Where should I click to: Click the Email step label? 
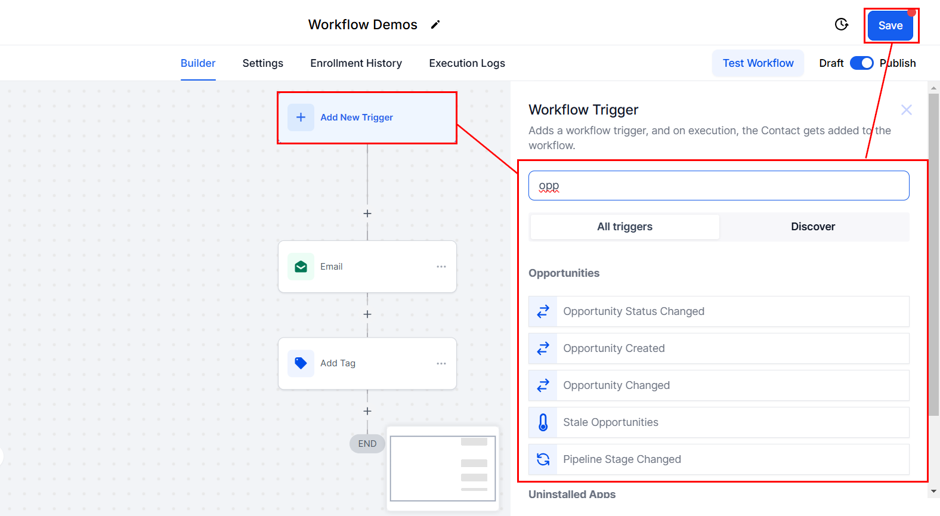tap(332, 267)
